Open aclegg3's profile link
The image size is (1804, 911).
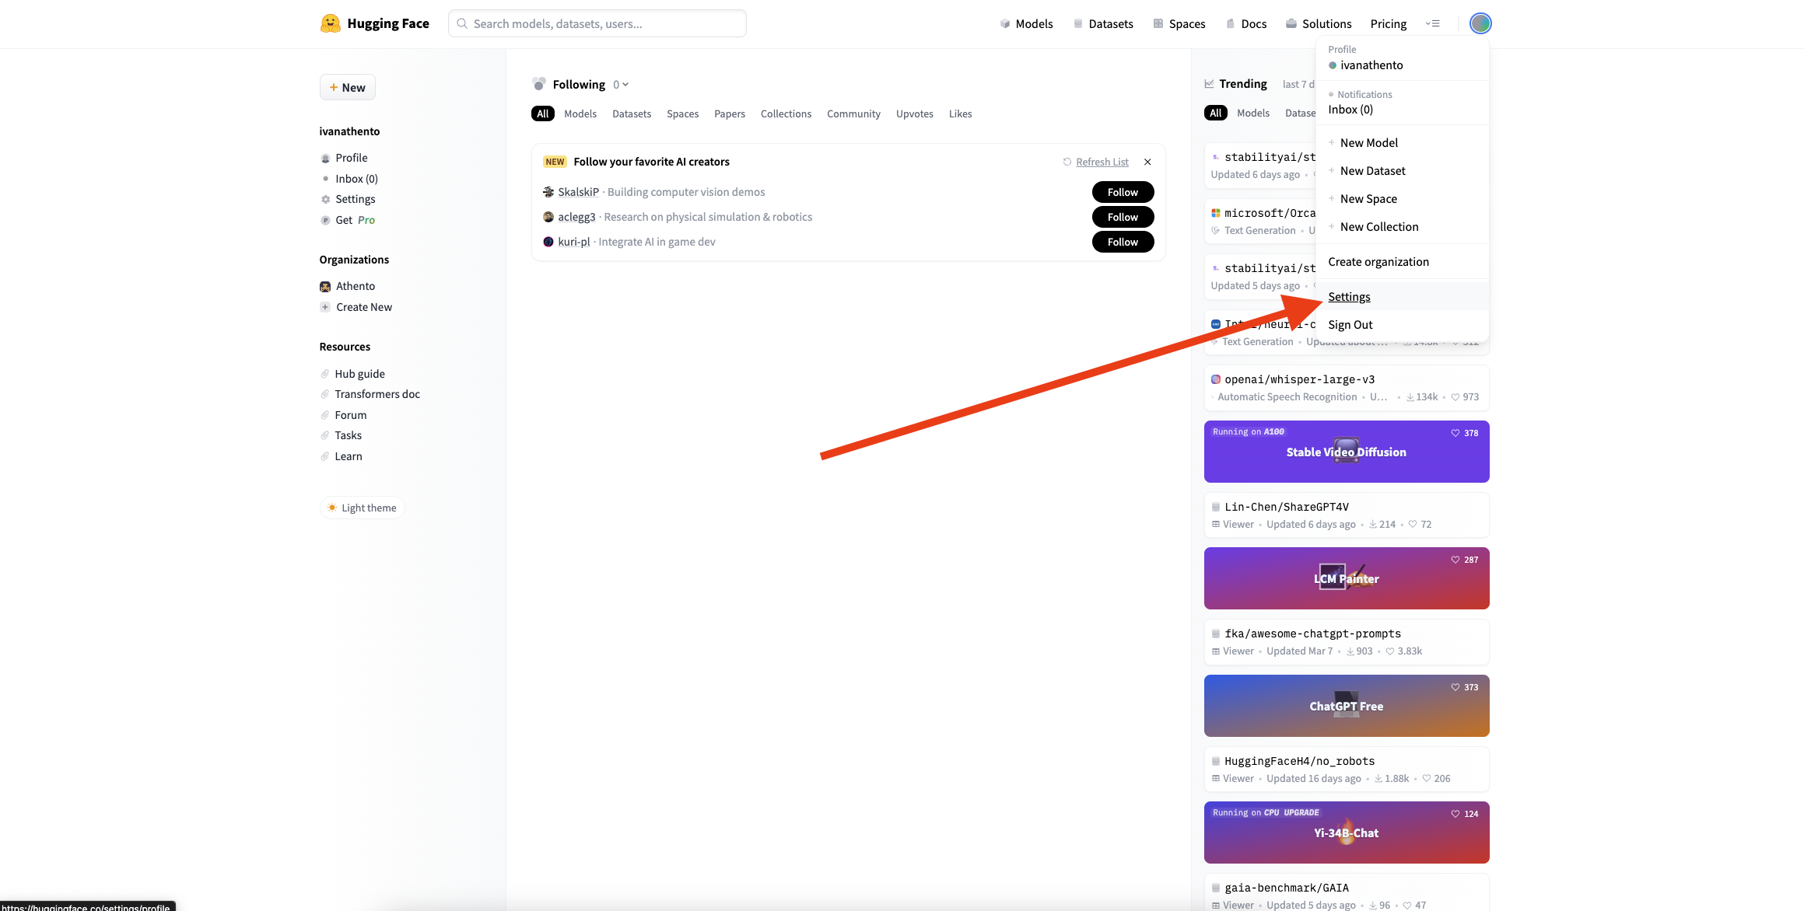[576, 217]
